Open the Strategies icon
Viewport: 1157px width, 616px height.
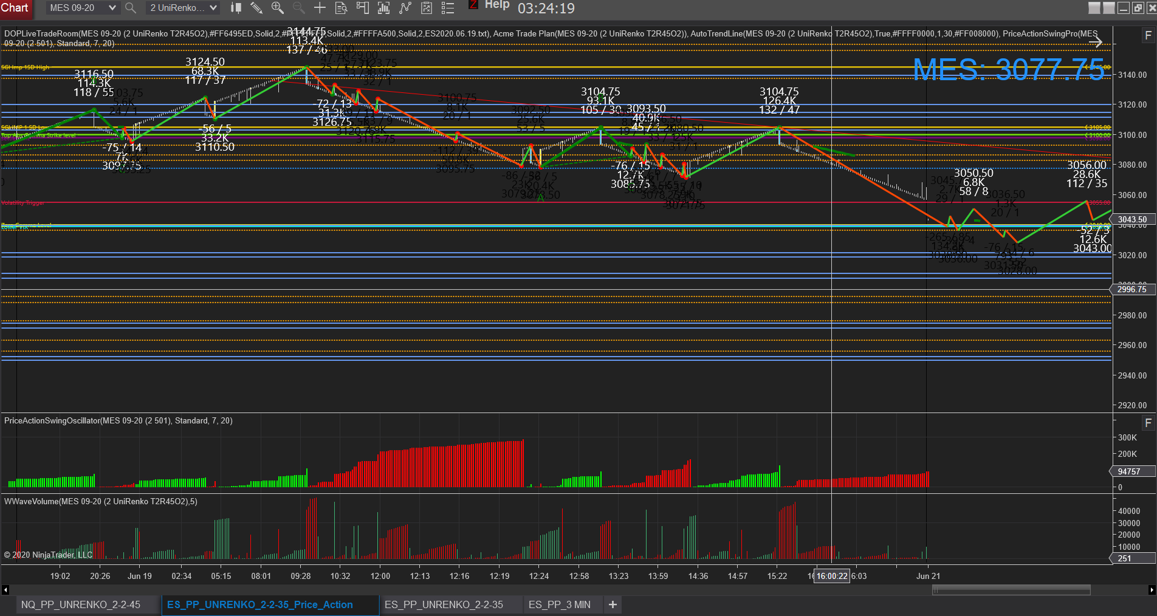pos(427,8)
